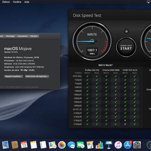
Task: Click the Cinema DNG RAW column header
Action: [111, 70]
